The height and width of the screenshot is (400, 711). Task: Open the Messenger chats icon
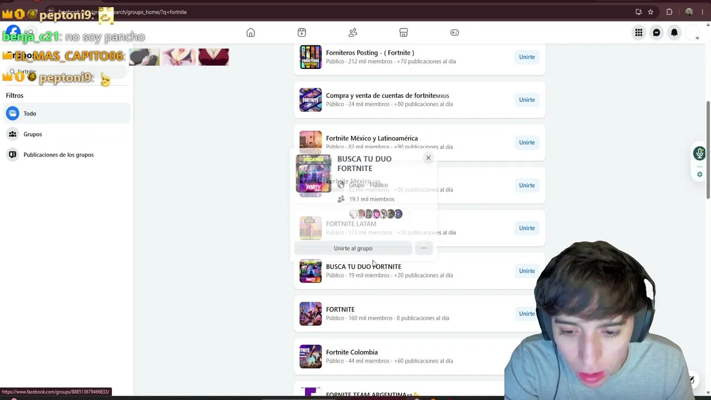[657, 33]
